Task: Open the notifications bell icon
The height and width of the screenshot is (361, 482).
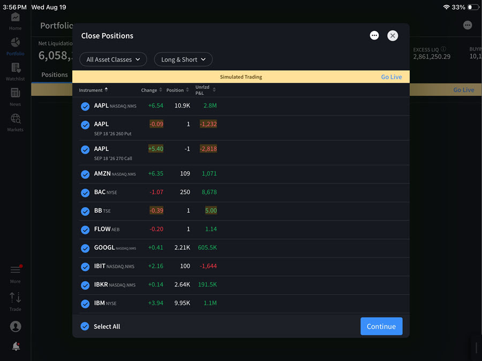Action: pos(16,346)
